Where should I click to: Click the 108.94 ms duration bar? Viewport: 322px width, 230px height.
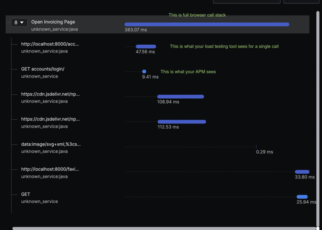click(x=181, y=96)
